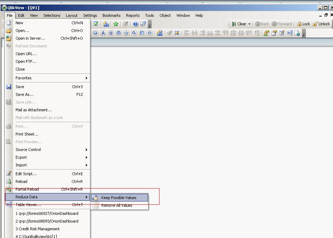Click the Create Search Object magnifier icon
Image resolution: width=333 pixels, height=238 pixels.
134,33
